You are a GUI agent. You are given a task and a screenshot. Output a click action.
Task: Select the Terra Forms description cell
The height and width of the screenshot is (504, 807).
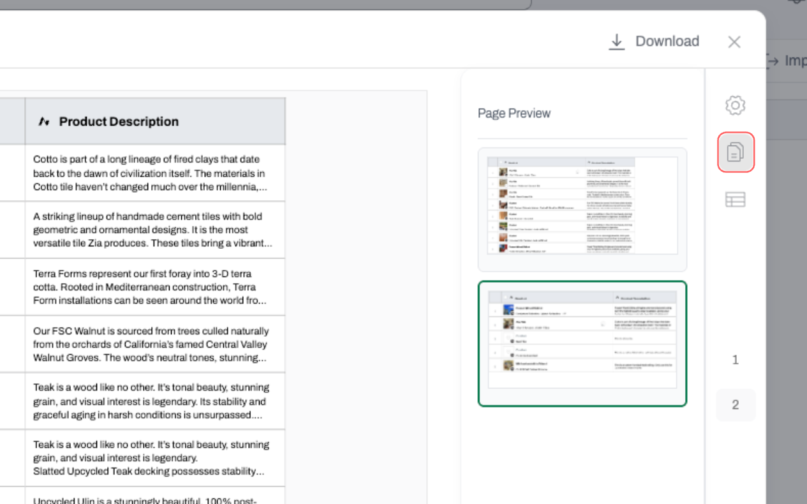point(155,287)
